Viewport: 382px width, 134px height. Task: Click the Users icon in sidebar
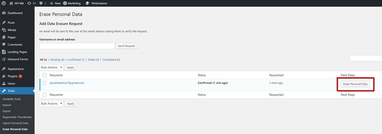[x=4, y=83]
